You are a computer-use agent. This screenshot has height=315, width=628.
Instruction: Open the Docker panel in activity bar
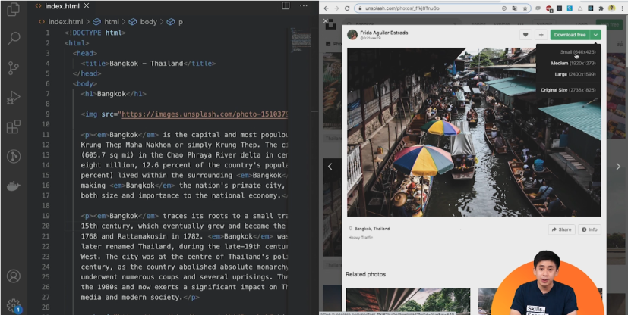(x=13, y=186)
